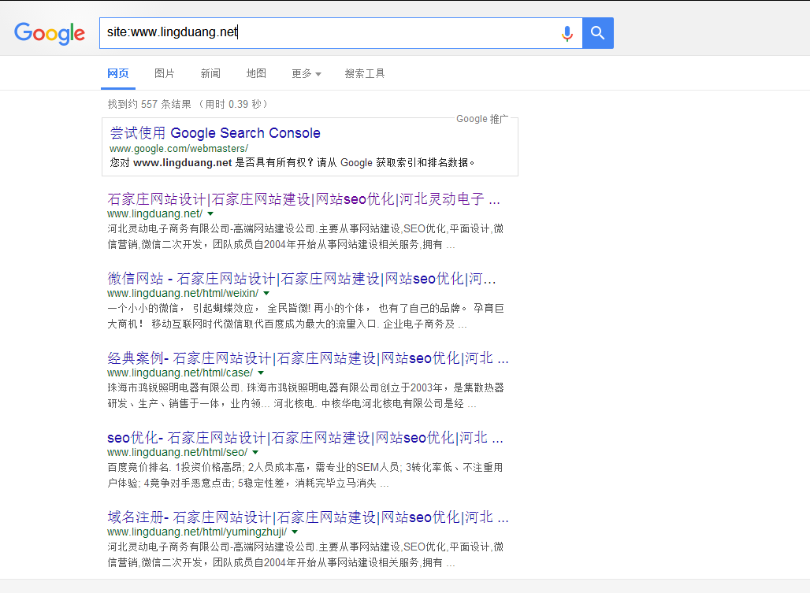This screenshot has height=593, width=810.
Task: Click URL www.lingduang.net/html/yumingzhuji/
Action: pos(197,532)
